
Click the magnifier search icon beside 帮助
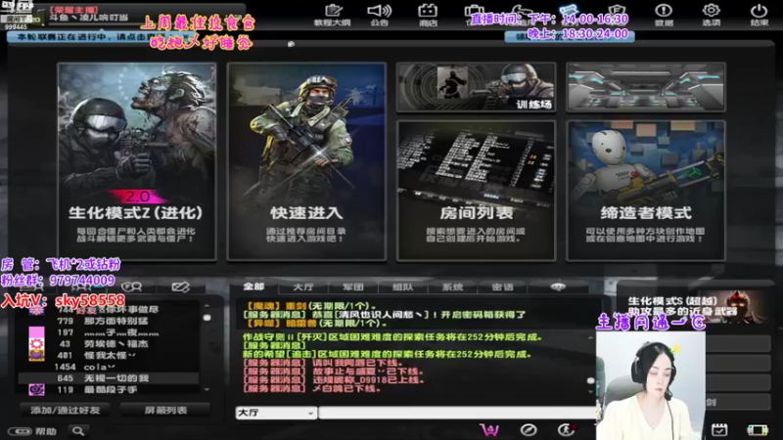tap(78, 430)
